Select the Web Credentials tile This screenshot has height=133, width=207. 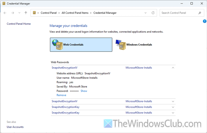coord(81,45)
